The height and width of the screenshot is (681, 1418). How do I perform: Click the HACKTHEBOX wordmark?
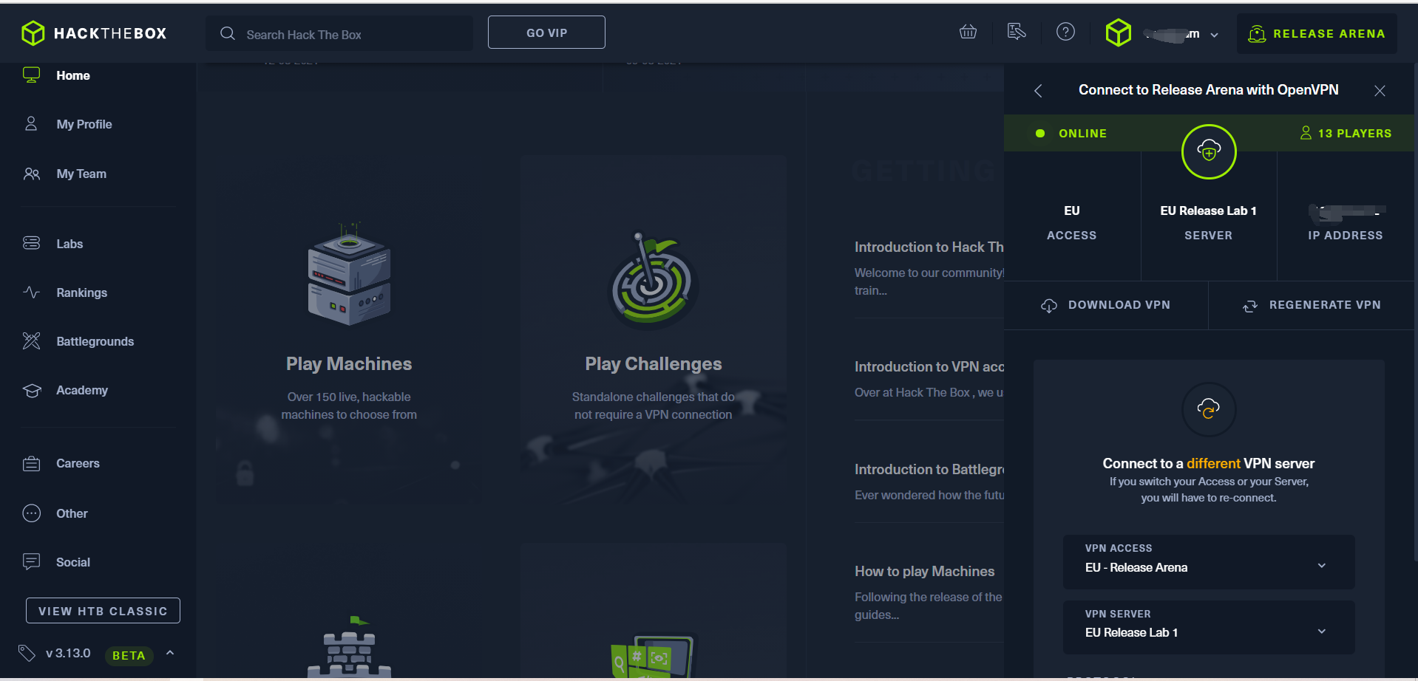pos(110,34)
